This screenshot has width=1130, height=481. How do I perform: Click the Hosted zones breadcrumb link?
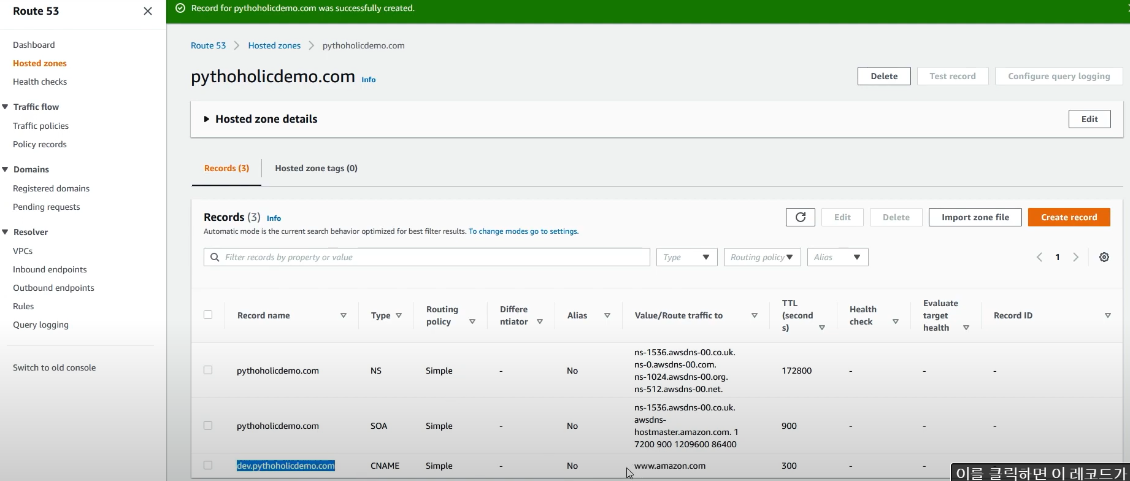click(x=274, y=45)
